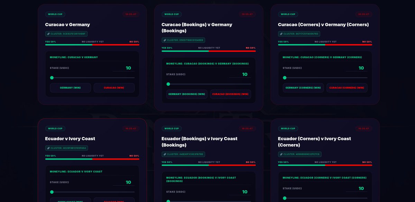Click "NO 50%" in Ecuador (Bookings) card
This screenshot has width=415, height=202.
250,162
